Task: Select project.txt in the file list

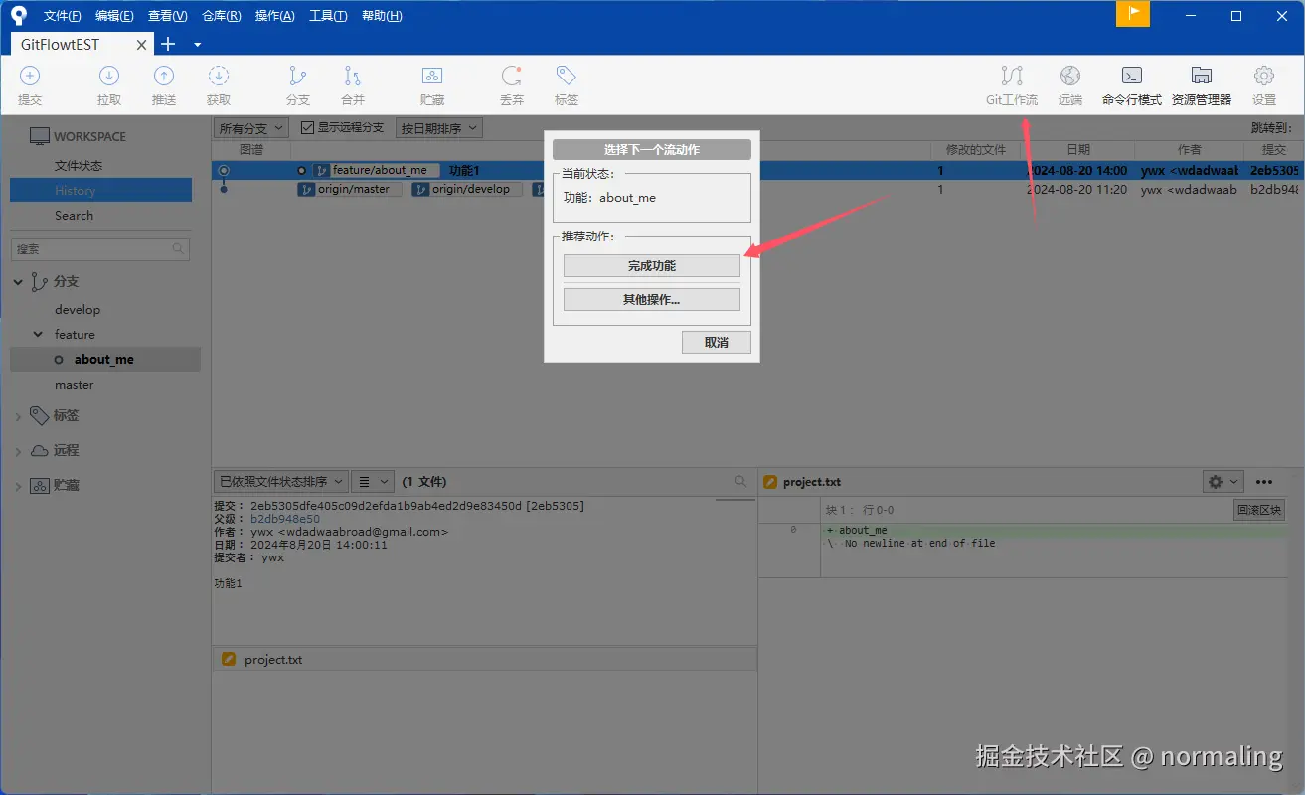Action: (485, 659)
